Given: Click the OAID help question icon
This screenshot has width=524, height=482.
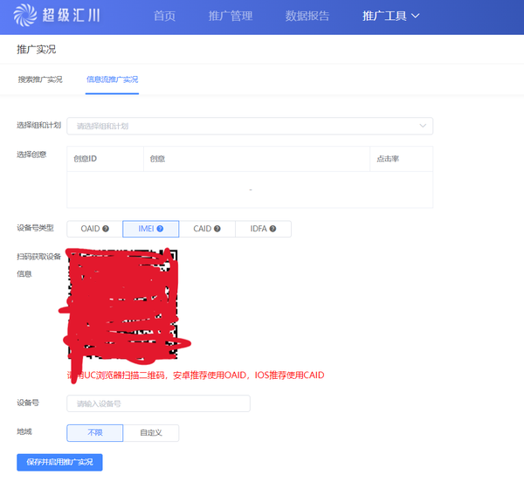Looking at the screenshot, I should (x=106, y=229).
